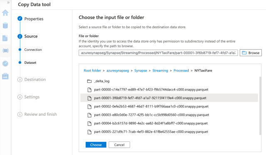Open the Connection sub-step
The width and height of the screenshot is (266, 155).
point(33,50)
